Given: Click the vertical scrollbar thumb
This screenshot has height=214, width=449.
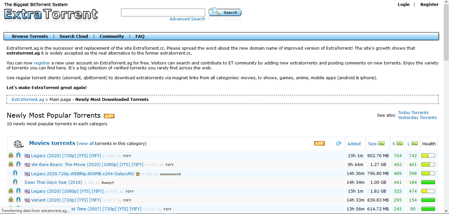Looking at the screenshot, I should pyautogui.click(x=446, y=33).
